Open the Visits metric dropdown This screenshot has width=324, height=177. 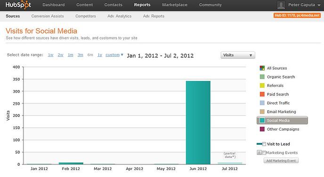(x=238, y=55)
